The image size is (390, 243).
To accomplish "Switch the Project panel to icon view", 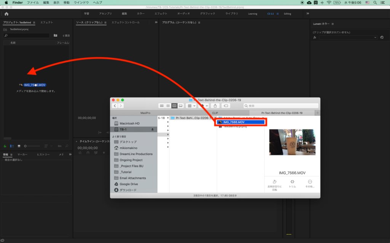I will pos(19,146).
